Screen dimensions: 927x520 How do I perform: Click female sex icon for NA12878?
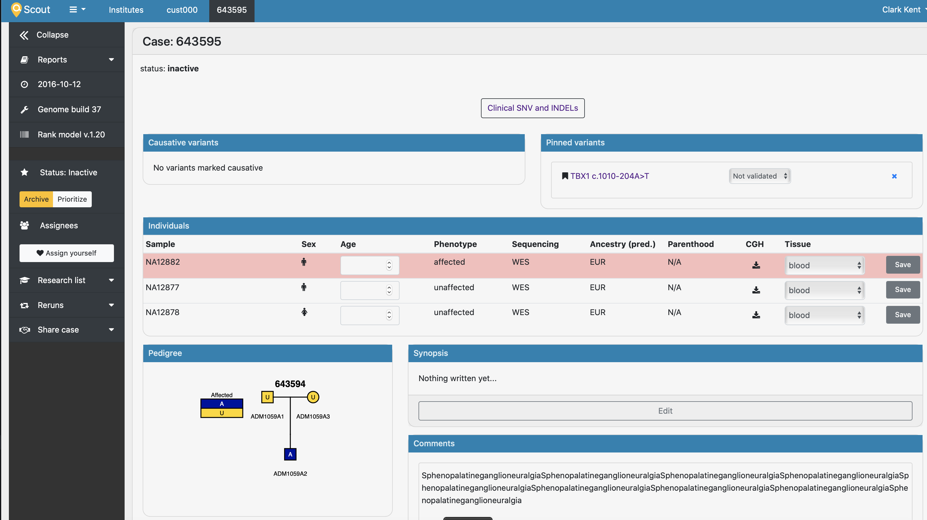[x=305, y=312]
